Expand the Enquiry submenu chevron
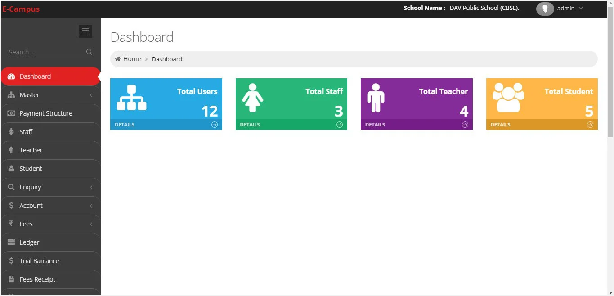 (91, 188)
